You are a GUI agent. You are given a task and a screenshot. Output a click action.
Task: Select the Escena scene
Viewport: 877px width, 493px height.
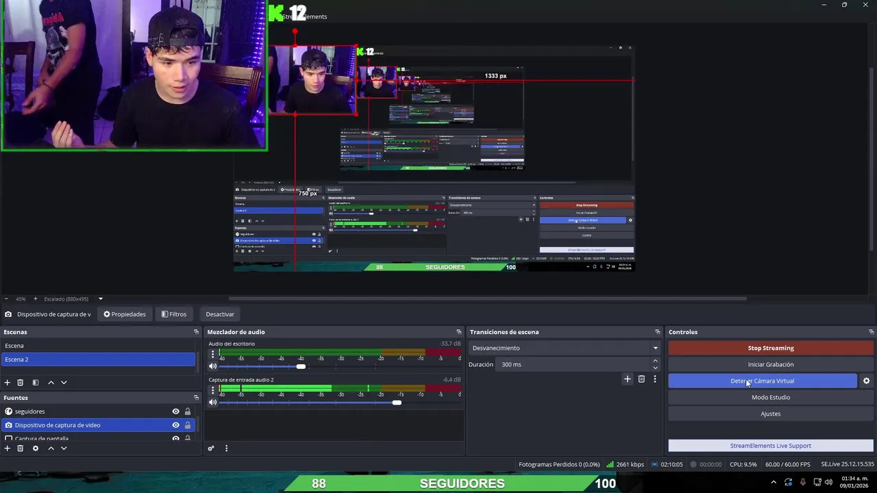[x=99, y=346]
